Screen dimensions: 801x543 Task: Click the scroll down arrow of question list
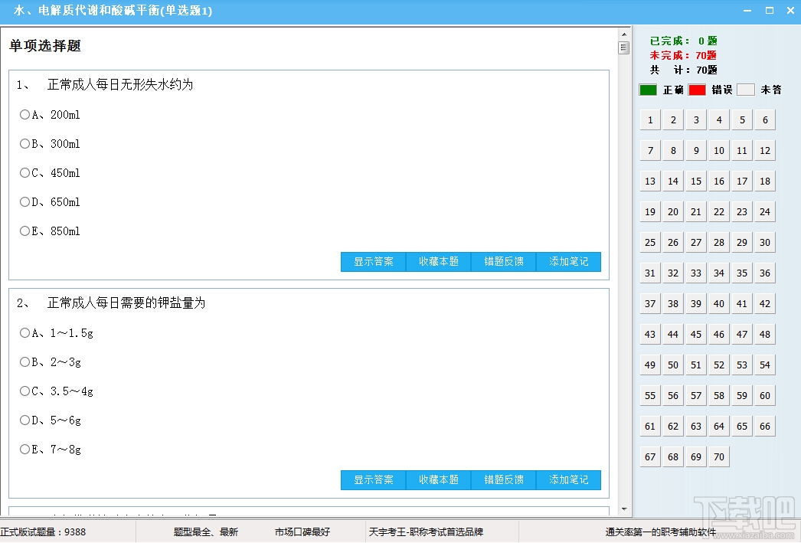(x=624, y=509)
